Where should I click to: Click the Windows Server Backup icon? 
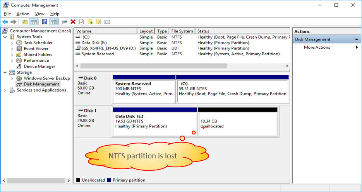click(x=19, y=78)
